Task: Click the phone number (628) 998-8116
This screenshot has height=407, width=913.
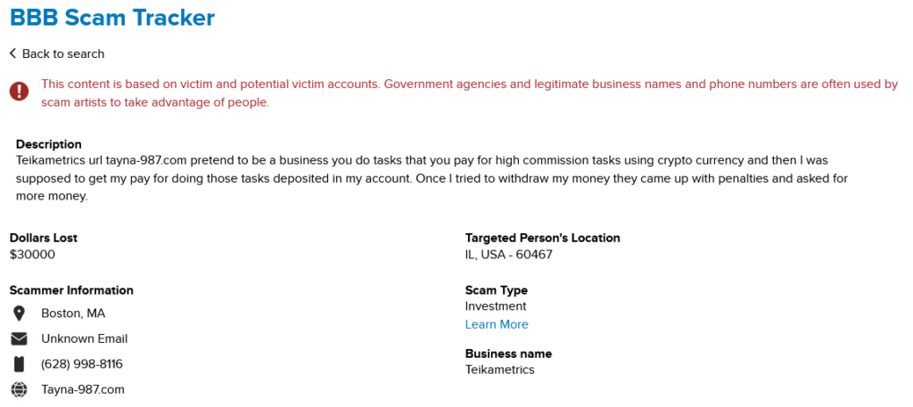Action: pos(82,363)
